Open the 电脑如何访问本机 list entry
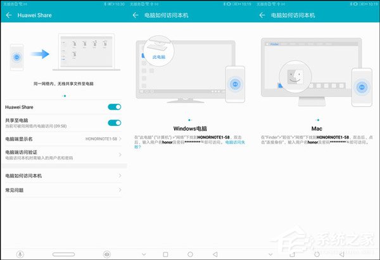The width and height of the screenshot is (380, 260). click(x=63, y=175)
